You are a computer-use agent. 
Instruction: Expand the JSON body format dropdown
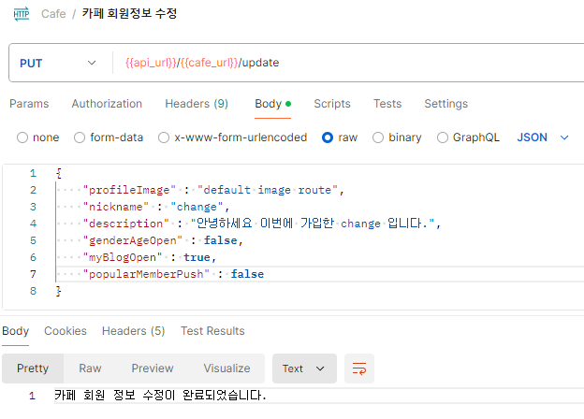pyautogui.click(x=543, y=137)
